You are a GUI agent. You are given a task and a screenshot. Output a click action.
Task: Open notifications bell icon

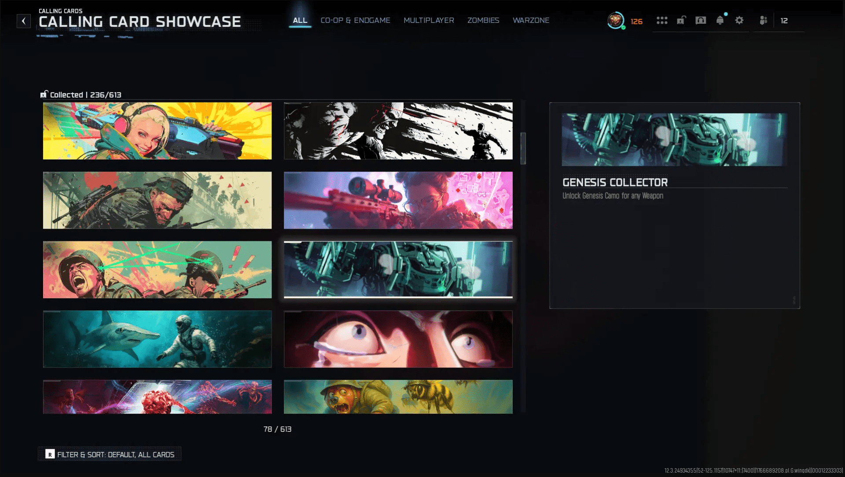[x=720, y=21]
